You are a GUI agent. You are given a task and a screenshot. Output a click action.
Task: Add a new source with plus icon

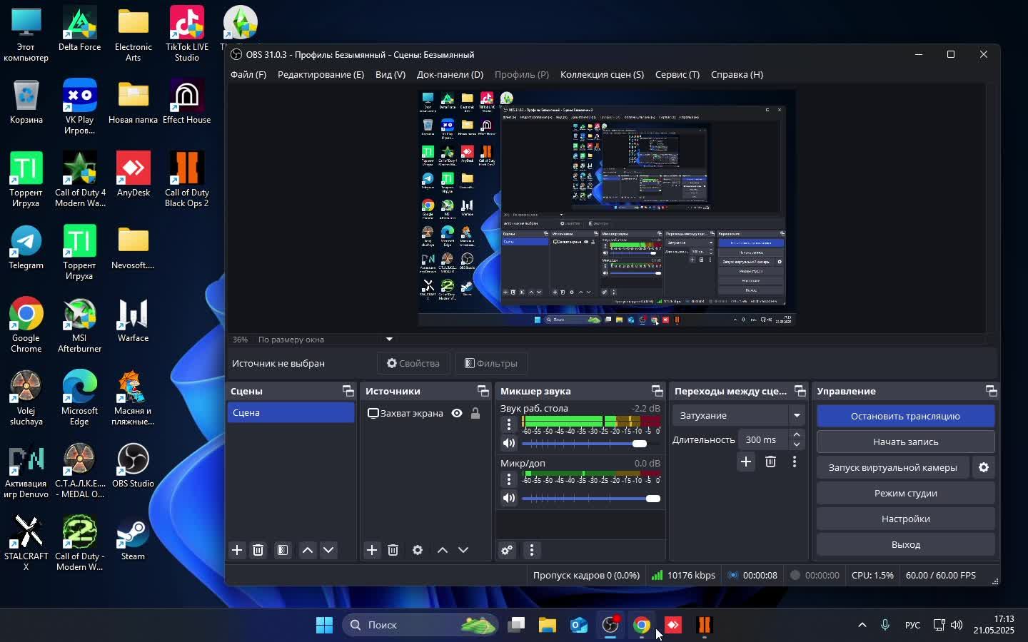372,550
